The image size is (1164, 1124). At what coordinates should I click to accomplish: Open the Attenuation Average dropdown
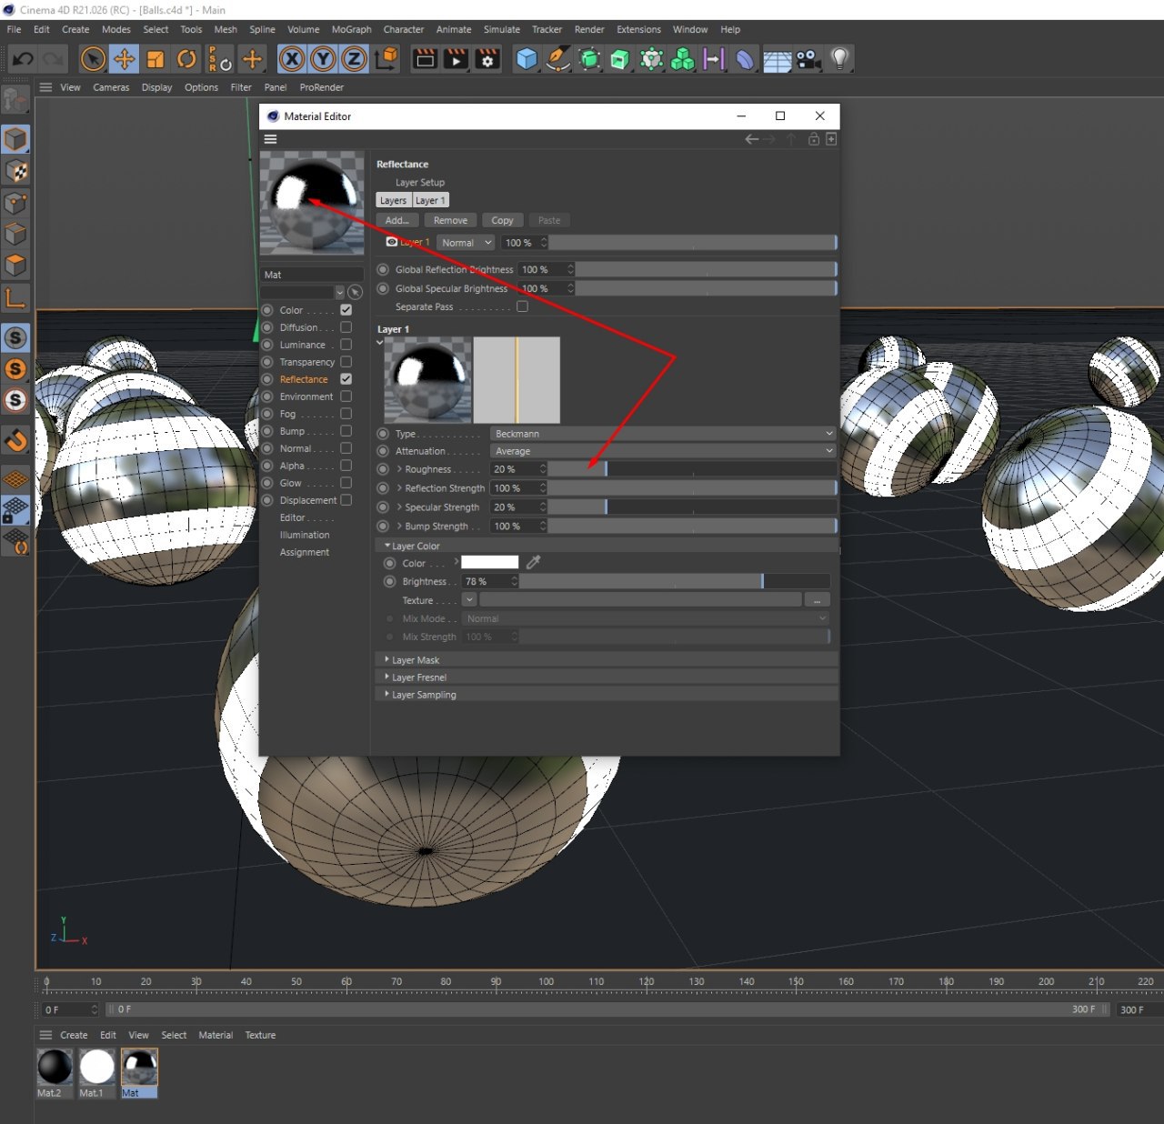662,451
